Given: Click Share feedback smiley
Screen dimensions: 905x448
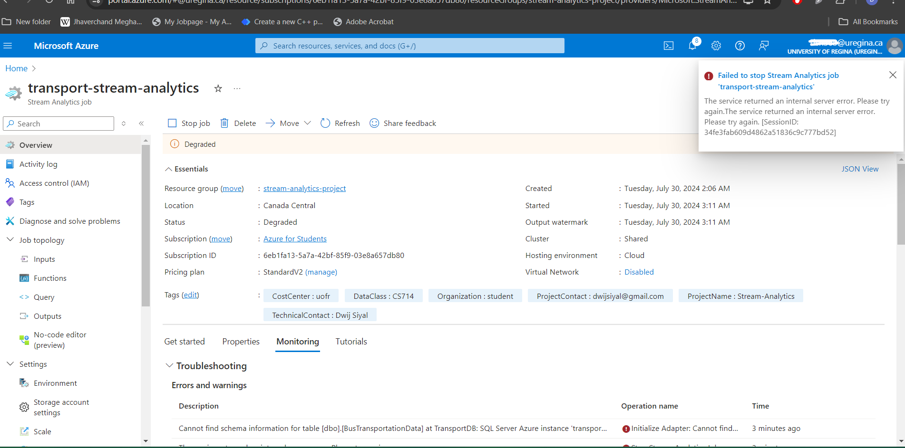Looking at the screenshot, I should [x=374, y=123].
